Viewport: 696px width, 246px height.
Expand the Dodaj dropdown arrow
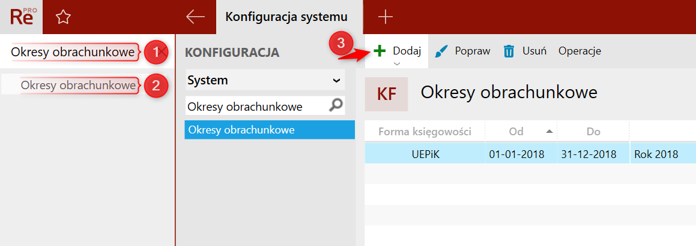click(398, 63)
